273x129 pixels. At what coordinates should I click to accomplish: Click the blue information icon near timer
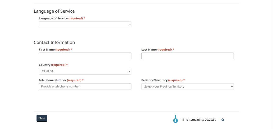pyautogui.click(x=175, y=120)
